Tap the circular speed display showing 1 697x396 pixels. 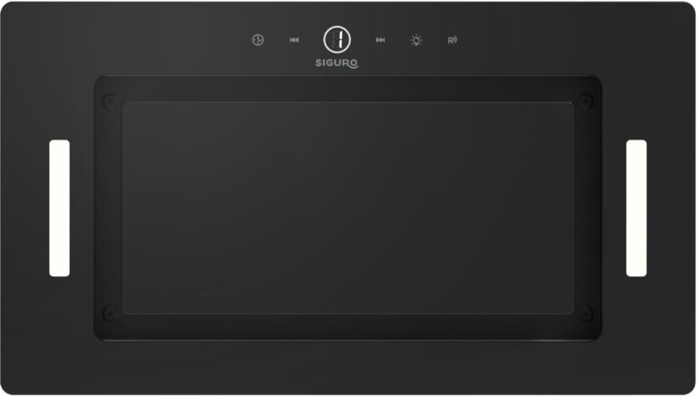coord(337,40)
